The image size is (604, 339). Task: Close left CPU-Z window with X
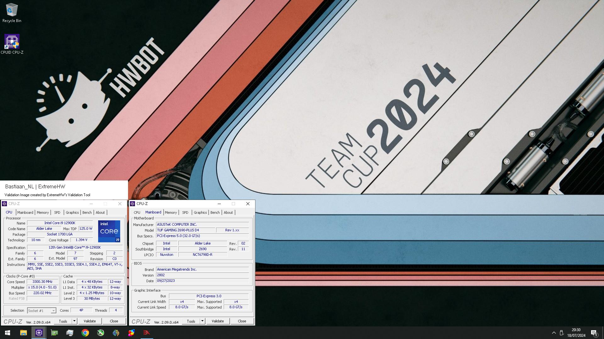pos(120,204)
